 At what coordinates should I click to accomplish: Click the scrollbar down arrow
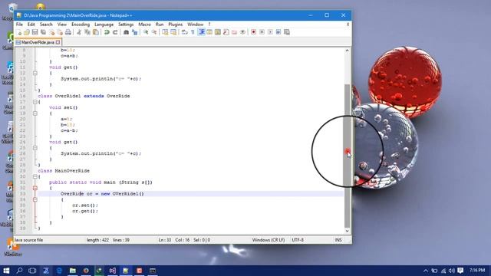point(347,231)
